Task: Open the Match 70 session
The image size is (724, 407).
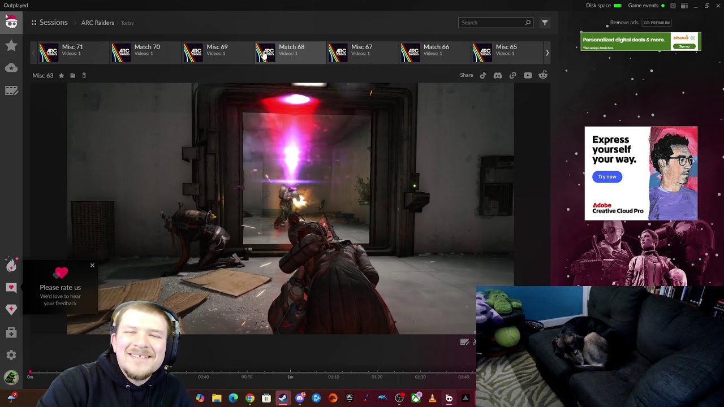Action: [x=145, y=53]
